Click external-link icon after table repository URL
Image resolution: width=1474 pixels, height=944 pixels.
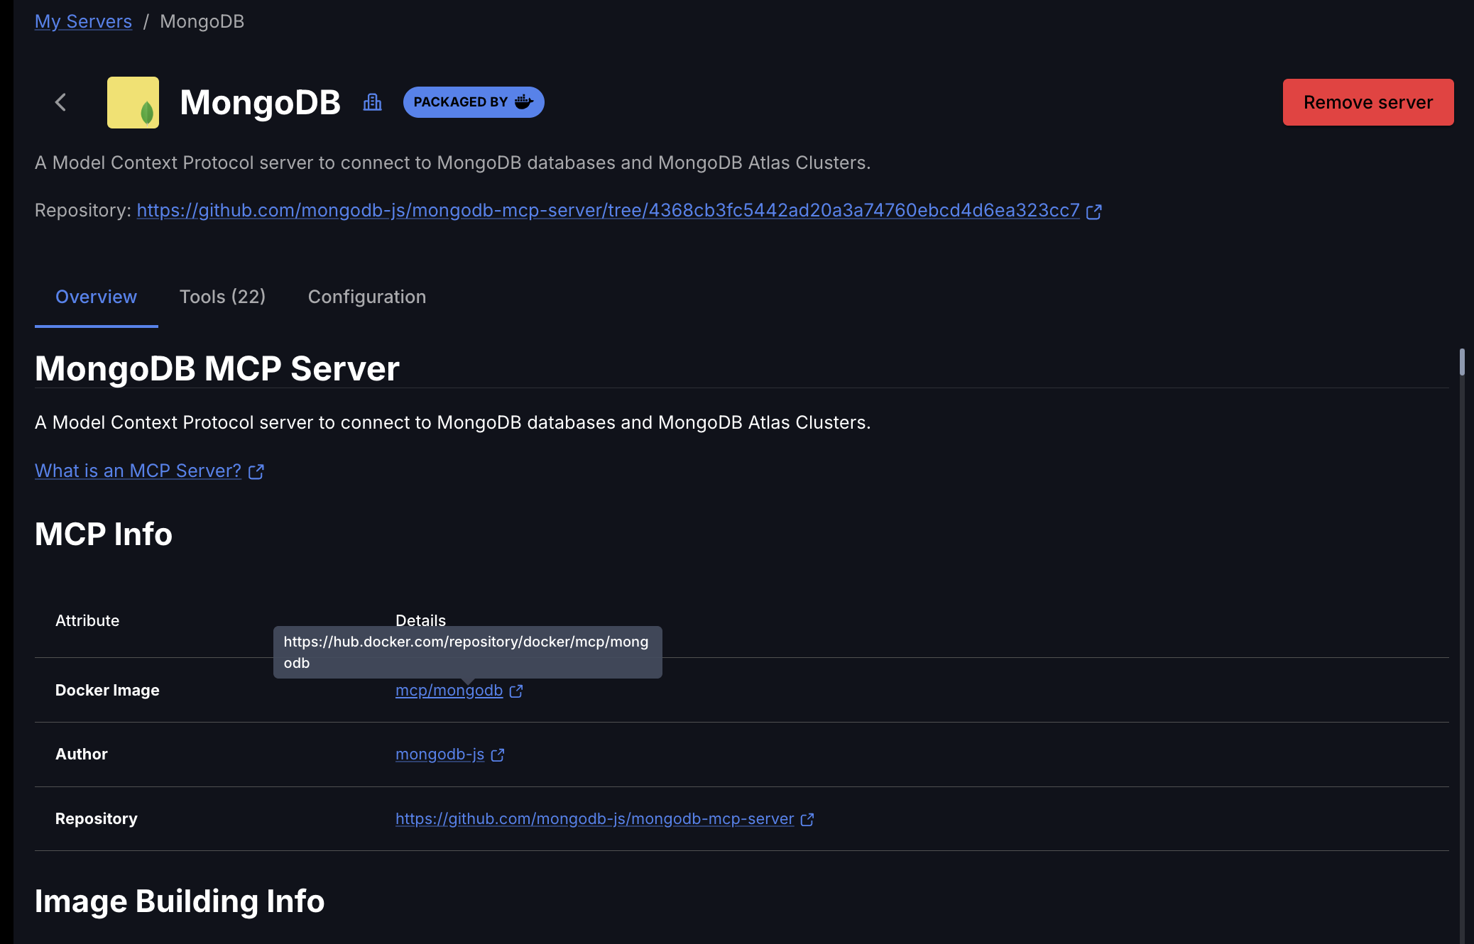tap(807, 820)
